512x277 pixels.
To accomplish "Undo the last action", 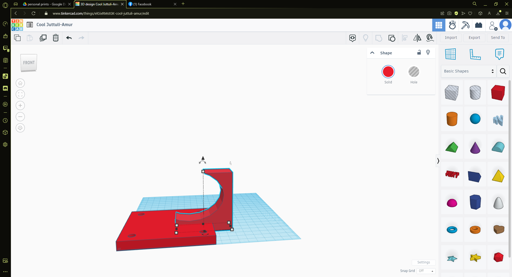I will pos(69,38).
